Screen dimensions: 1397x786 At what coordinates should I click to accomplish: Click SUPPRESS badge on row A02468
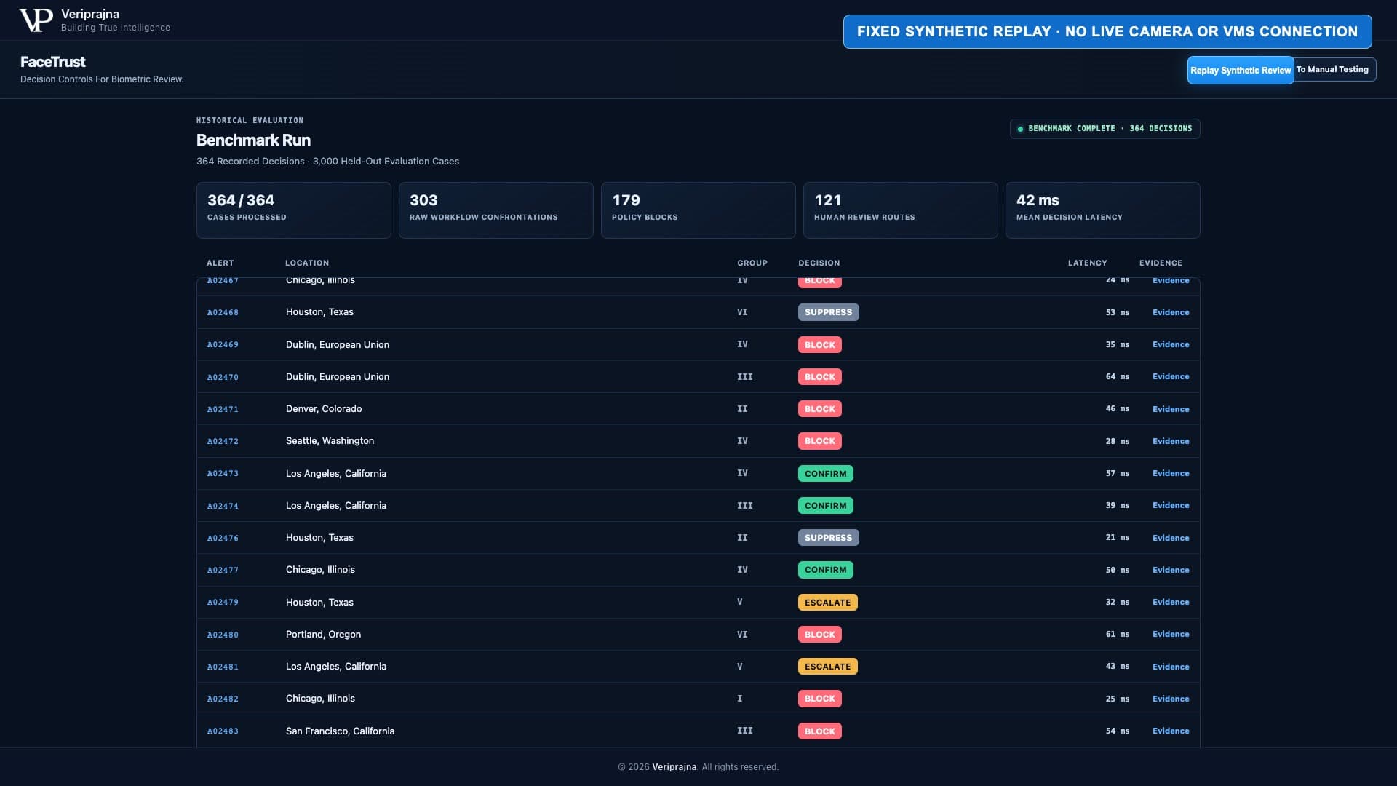point(828,312)
